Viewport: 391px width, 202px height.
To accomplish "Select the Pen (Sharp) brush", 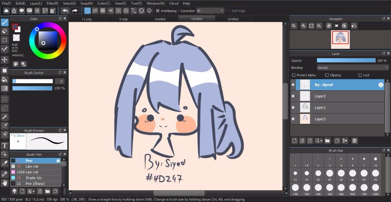I will (36, 184).
